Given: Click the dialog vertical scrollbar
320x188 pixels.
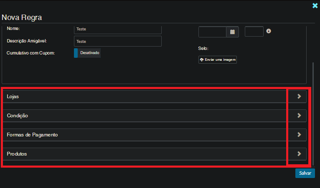Looking at the screenshot, I should point(313,114).
